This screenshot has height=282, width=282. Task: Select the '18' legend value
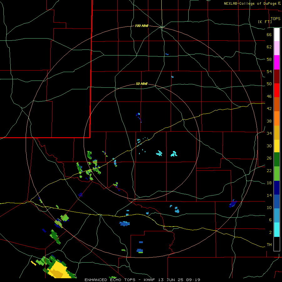(269, 183)
